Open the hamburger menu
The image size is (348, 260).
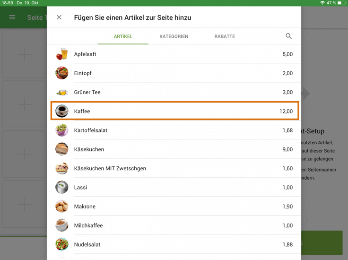click(x=12, y=17)
